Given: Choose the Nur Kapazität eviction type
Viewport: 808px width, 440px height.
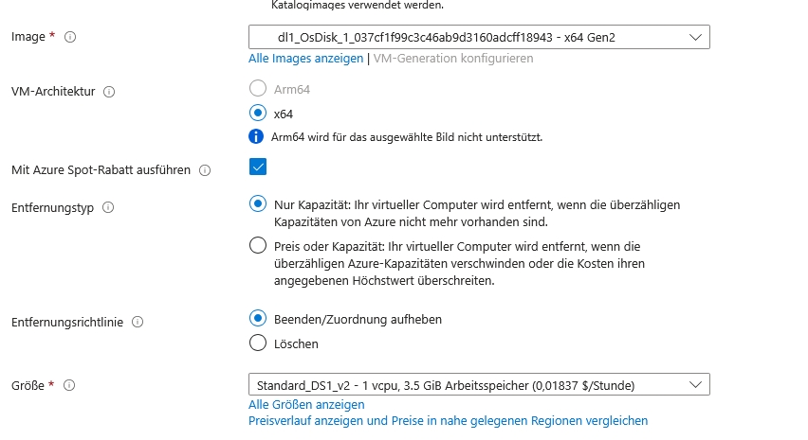Looking at the screenshot, I should [x=257, y=204].
